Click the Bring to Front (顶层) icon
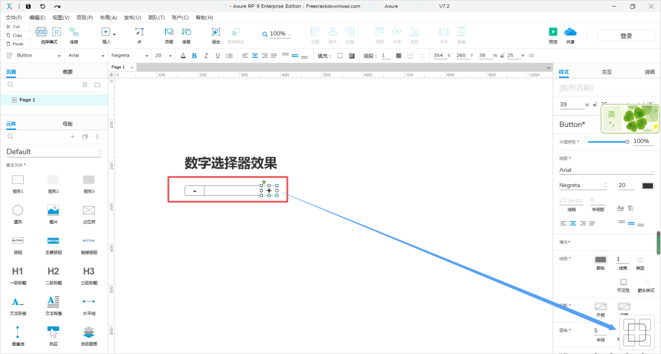Viewport: 661px width, 354px height. pos(169,32)
